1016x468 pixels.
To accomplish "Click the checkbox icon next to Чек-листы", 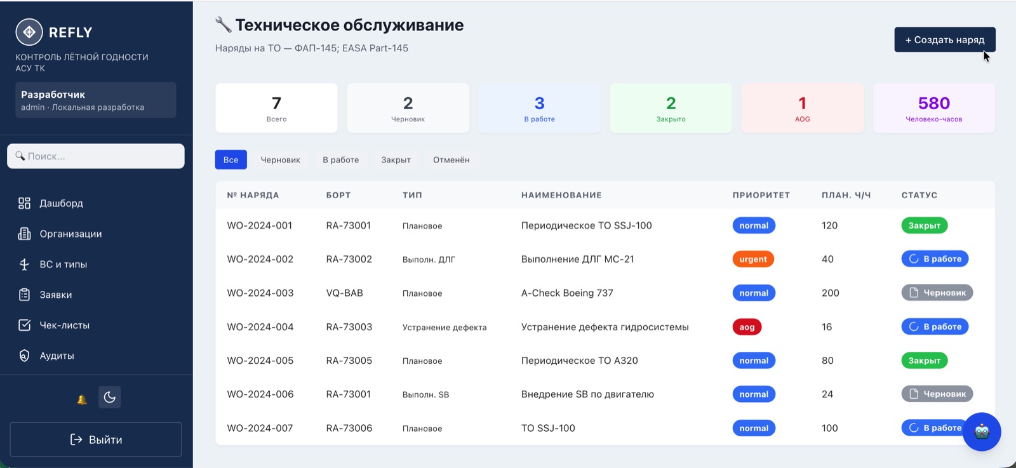I will [24, 325].
